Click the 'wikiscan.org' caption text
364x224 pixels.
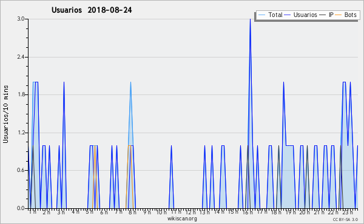182,219
